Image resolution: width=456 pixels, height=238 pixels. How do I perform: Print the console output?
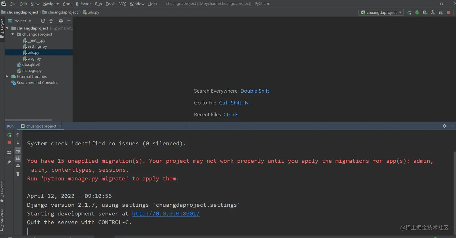point(18,166)
